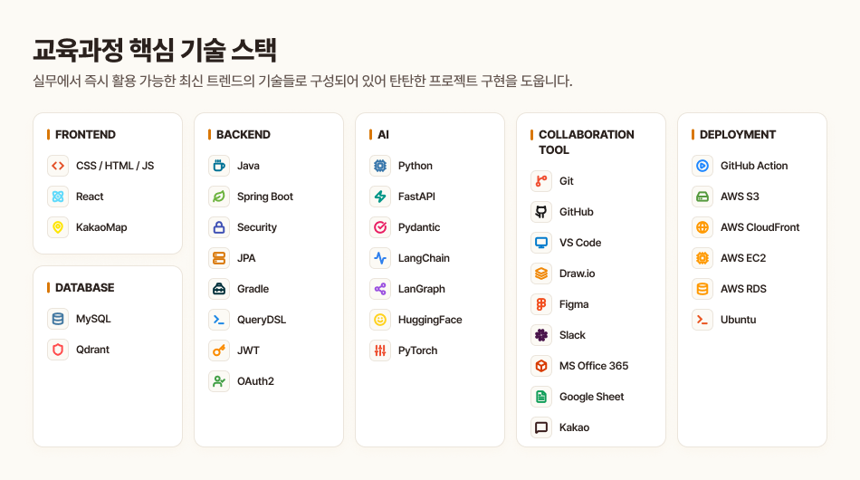This screenshot has height=480, width=860.
Task: Click the AWS S3 drive icon
Action: point(702,197)
